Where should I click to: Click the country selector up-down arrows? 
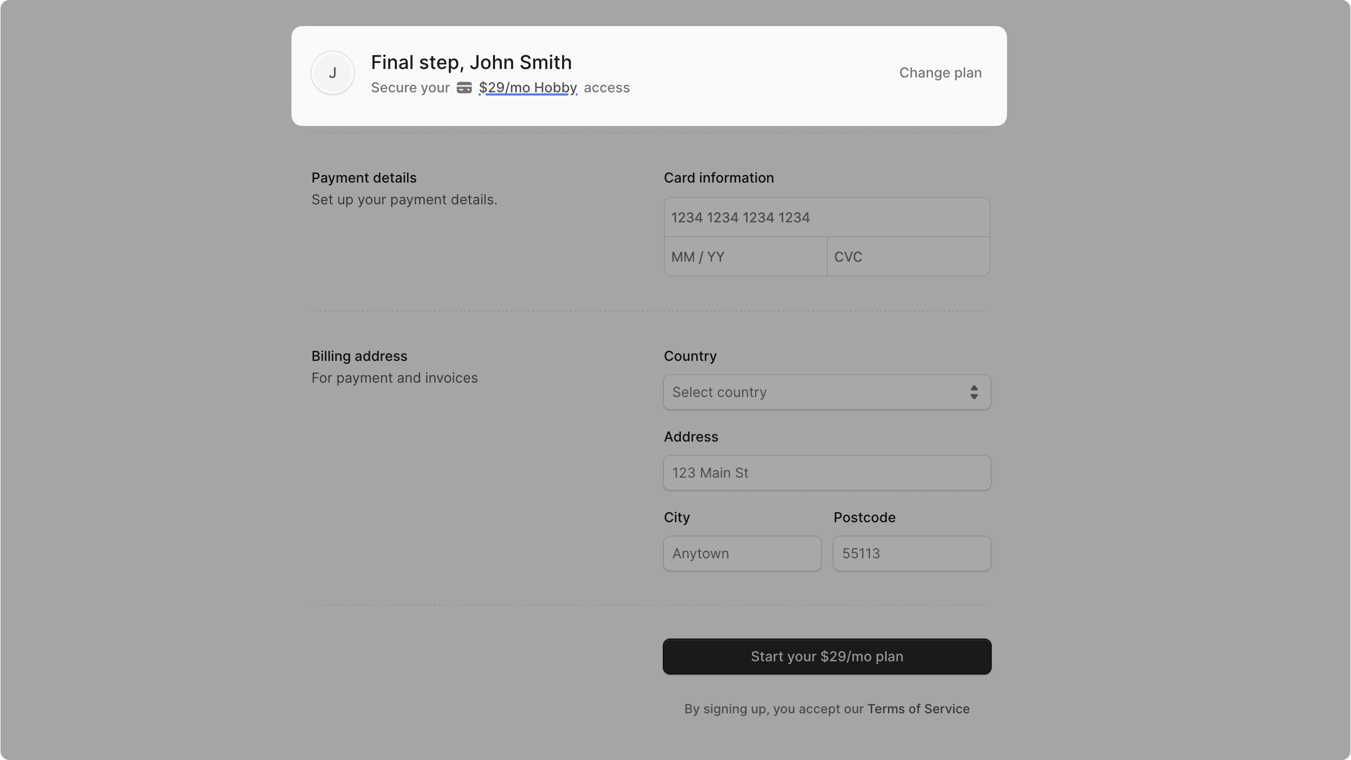[973, 392]
